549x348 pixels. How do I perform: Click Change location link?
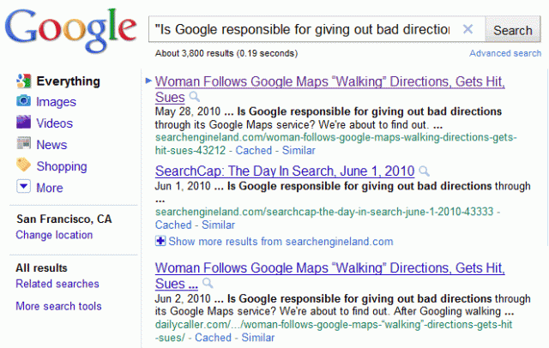point(54,235)
